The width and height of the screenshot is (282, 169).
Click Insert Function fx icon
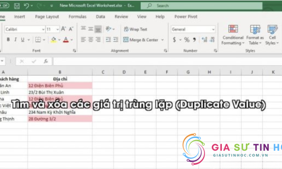pos(46,61)
